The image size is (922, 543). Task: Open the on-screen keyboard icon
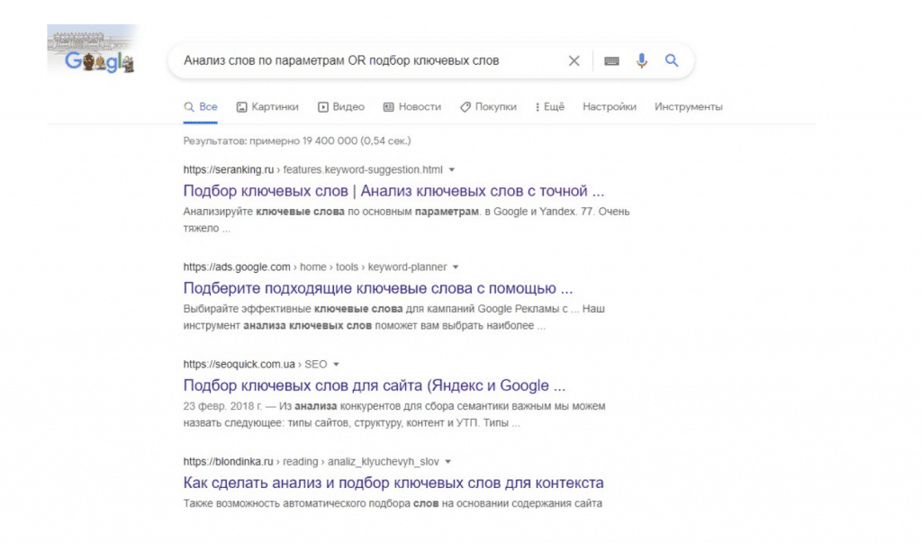tap(611, 61)
